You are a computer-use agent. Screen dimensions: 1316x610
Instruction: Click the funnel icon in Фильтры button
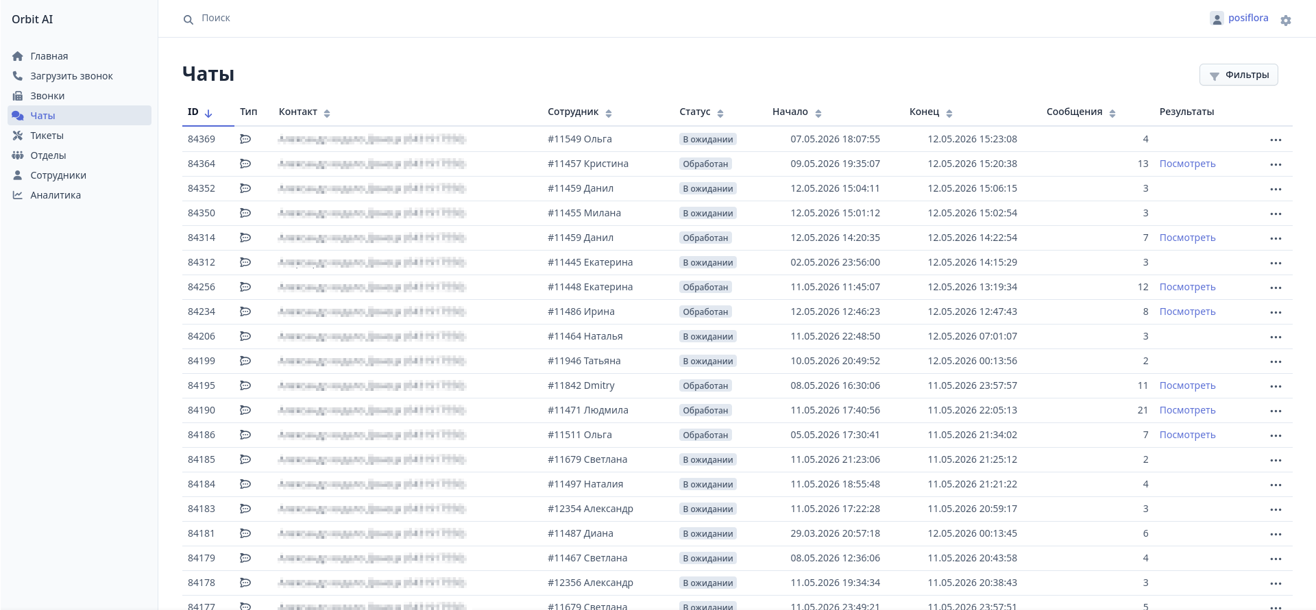(x=1214, y=76)
